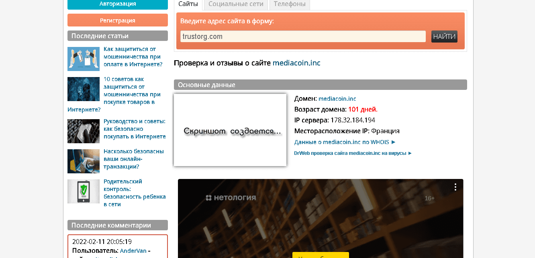Image resolution: width=535 pixels, height=258 pixels.
Task: Read 'Насколько безопасны ваши онлайн-транзакции?' article
Action: 133,159
